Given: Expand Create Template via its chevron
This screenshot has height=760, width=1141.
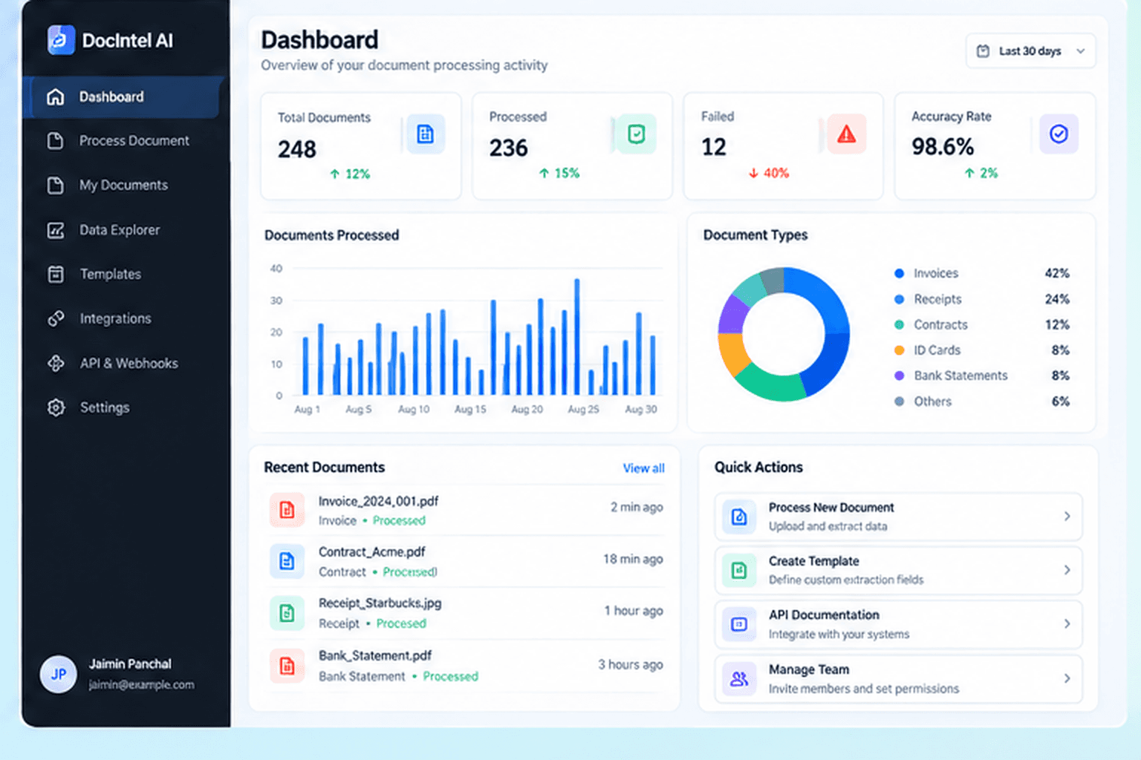Looking at the screenshot, I should [1067, 570].
